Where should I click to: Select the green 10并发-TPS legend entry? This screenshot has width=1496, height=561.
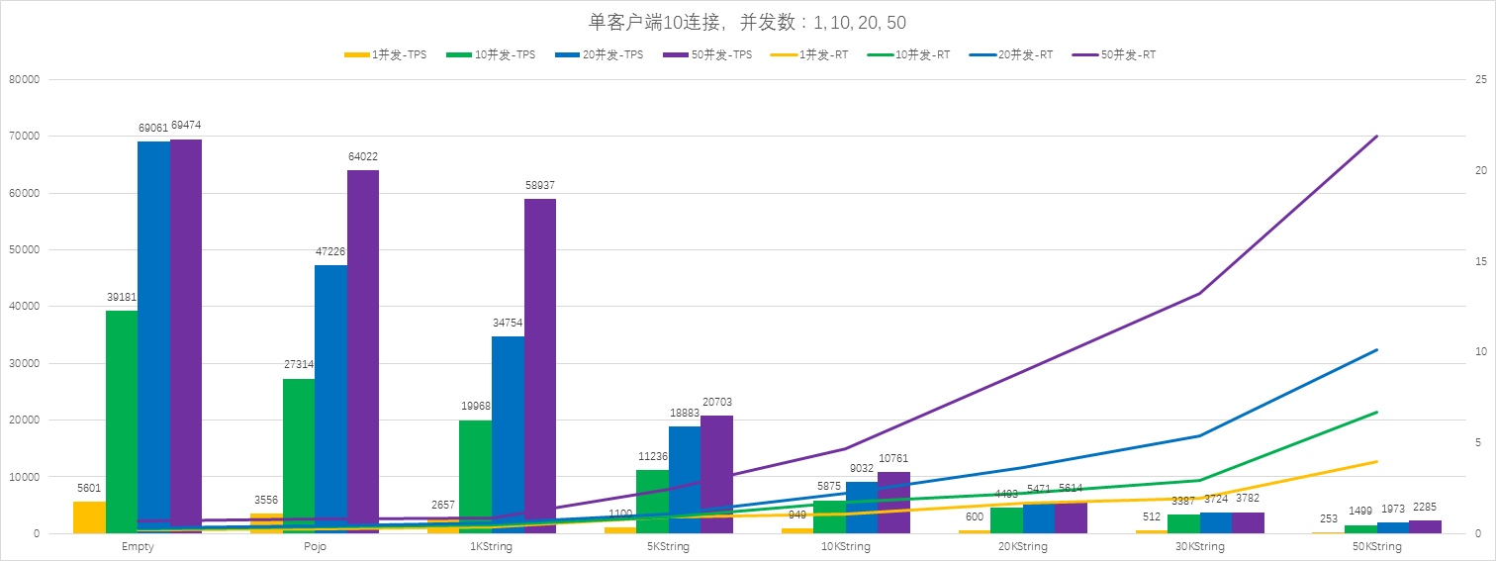coord(492,55)
